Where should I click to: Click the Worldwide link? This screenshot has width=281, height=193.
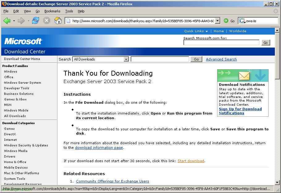[x=238, y=31]
